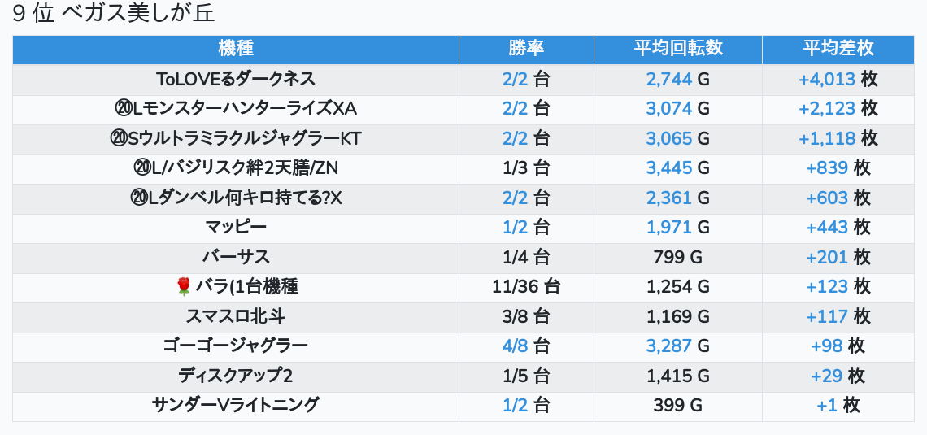927x435 pixels.
Task: Click the ⑳ icon before Lダンベル何キロ持てる
Action: (x=137, y=198)
